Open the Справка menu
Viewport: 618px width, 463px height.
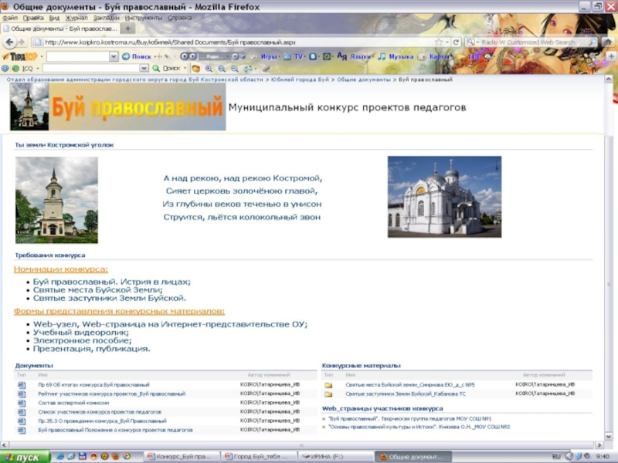(180, 18)
